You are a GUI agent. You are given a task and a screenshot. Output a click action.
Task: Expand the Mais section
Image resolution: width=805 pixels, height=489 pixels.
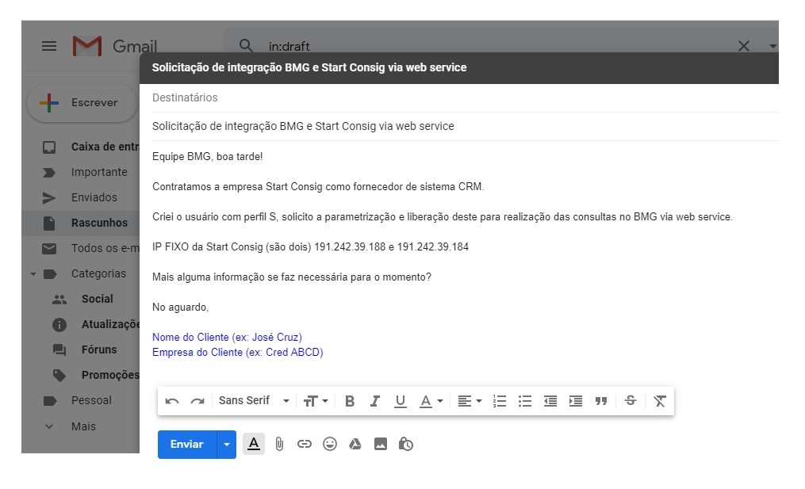coord(70,426)
